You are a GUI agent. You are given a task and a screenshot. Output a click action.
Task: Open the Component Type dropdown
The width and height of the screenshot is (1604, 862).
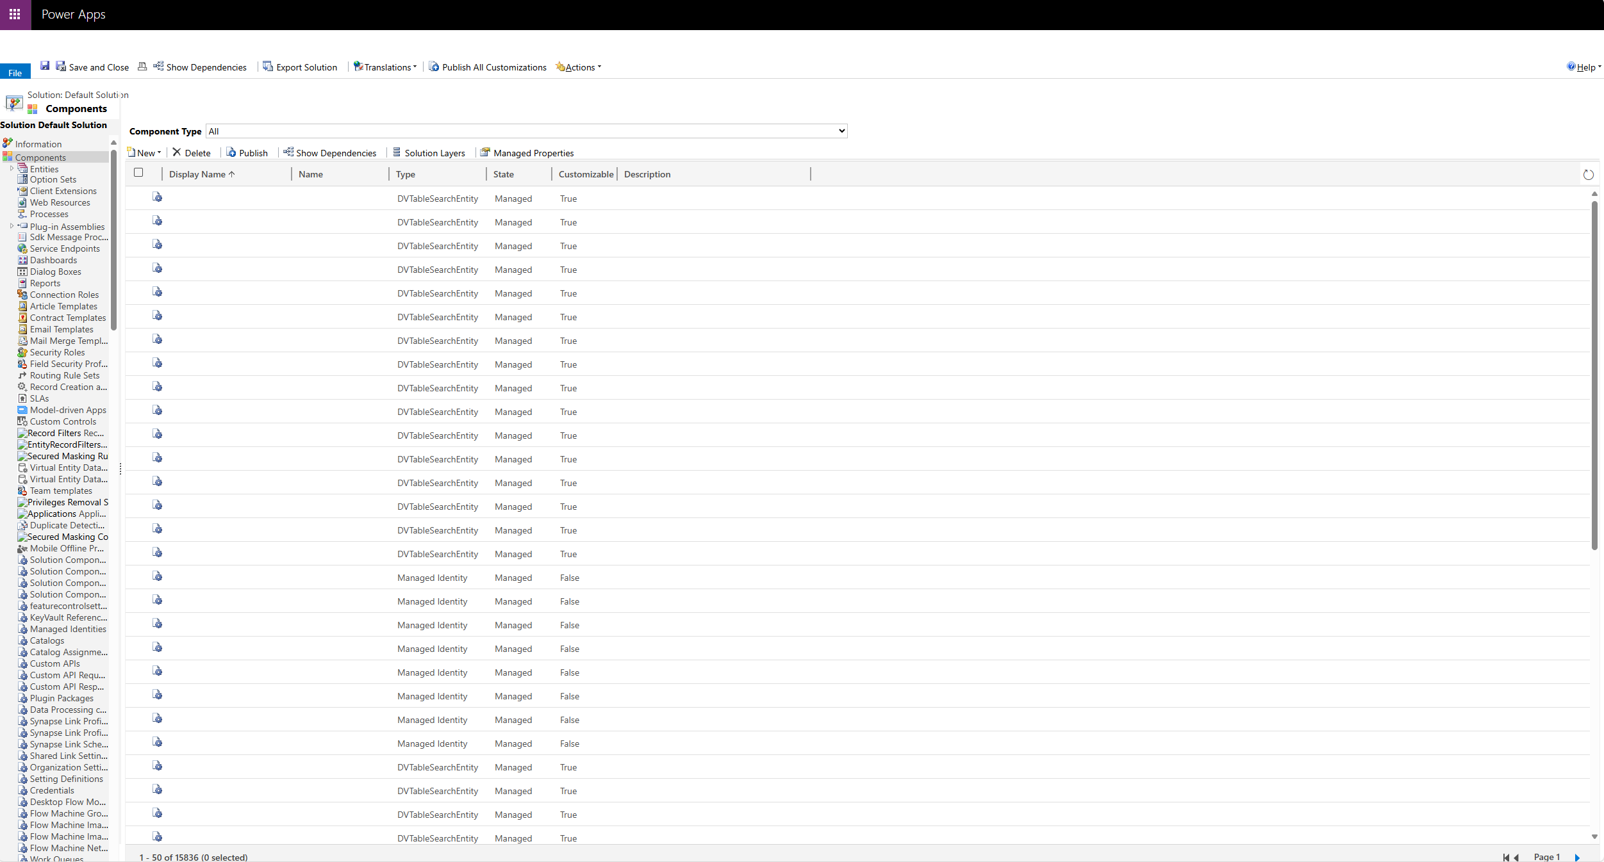tap(525, 131)
